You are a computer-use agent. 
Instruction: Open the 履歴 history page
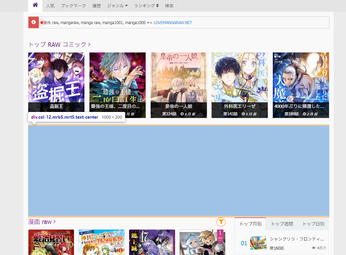click(97, 6)
